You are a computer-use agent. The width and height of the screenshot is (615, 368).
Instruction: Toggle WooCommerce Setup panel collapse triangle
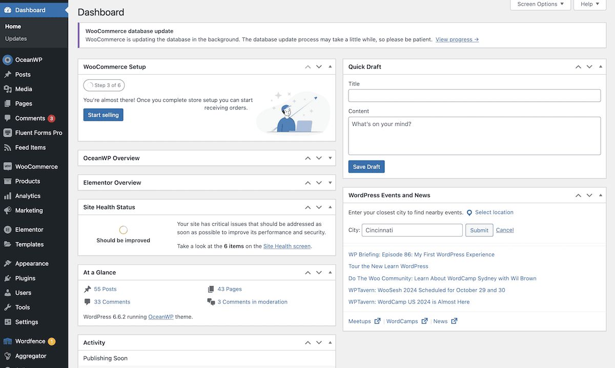tap(330, 67)
